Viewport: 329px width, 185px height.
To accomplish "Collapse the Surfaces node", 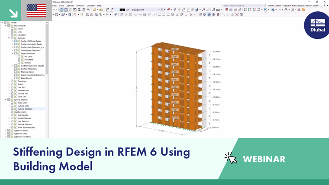I will coord(9,38).
